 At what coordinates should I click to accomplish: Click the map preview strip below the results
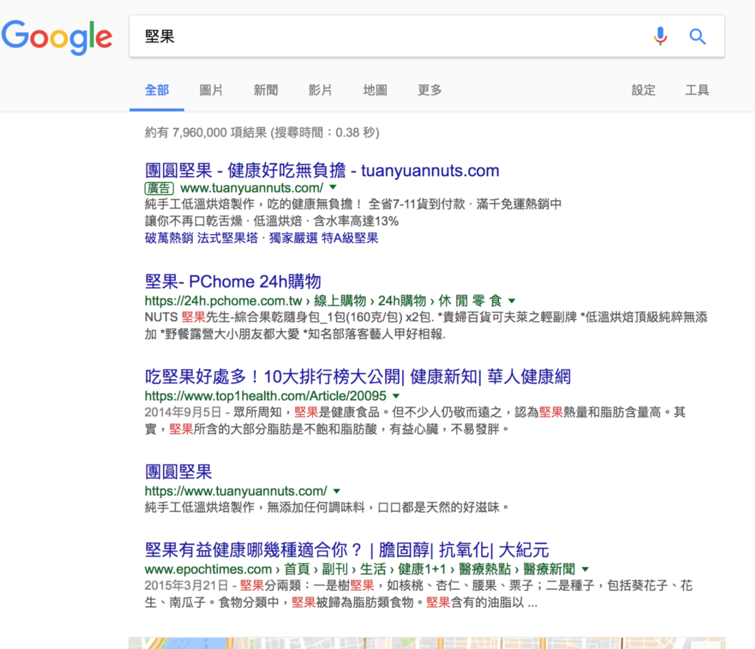[x=426, y=643]
